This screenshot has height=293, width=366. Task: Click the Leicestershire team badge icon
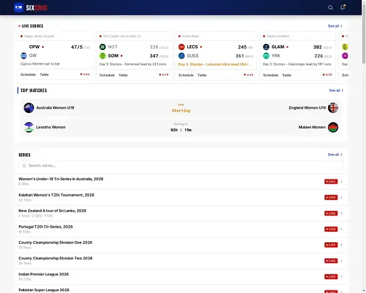click(x=182, y=47)
